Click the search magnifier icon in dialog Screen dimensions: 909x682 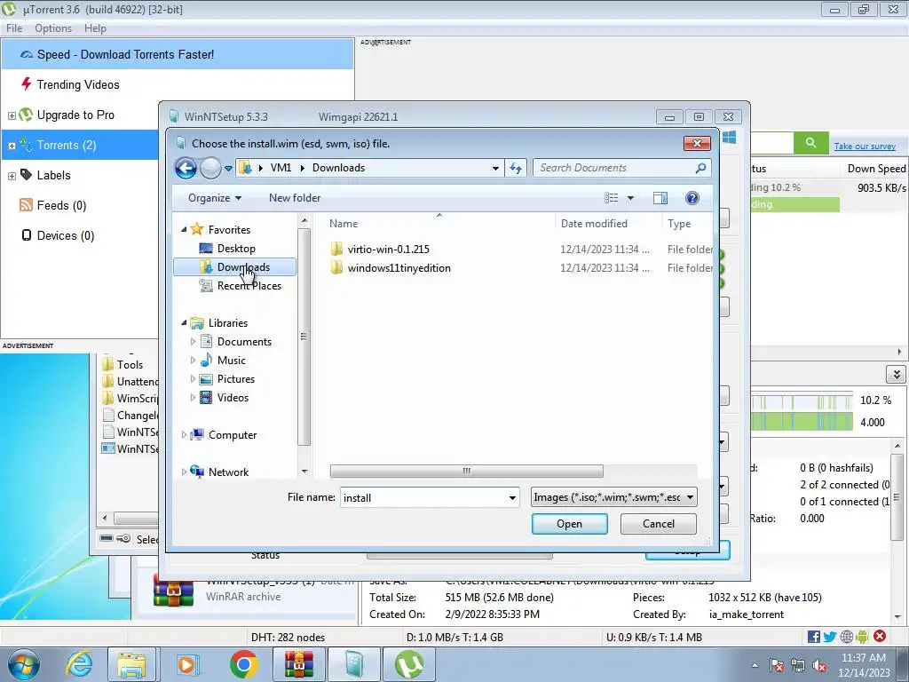coord(701,168)
